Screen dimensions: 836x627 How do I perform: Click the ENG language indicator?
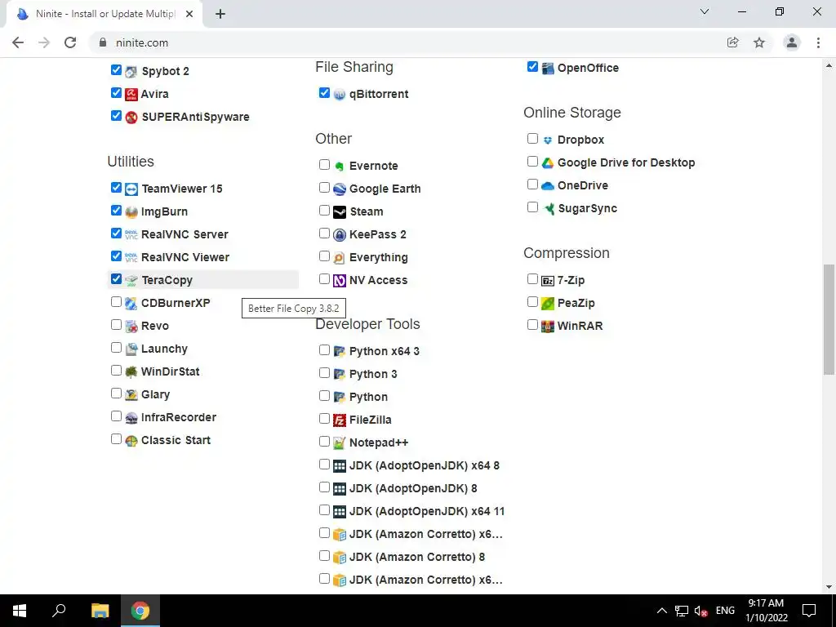[725, 611]
